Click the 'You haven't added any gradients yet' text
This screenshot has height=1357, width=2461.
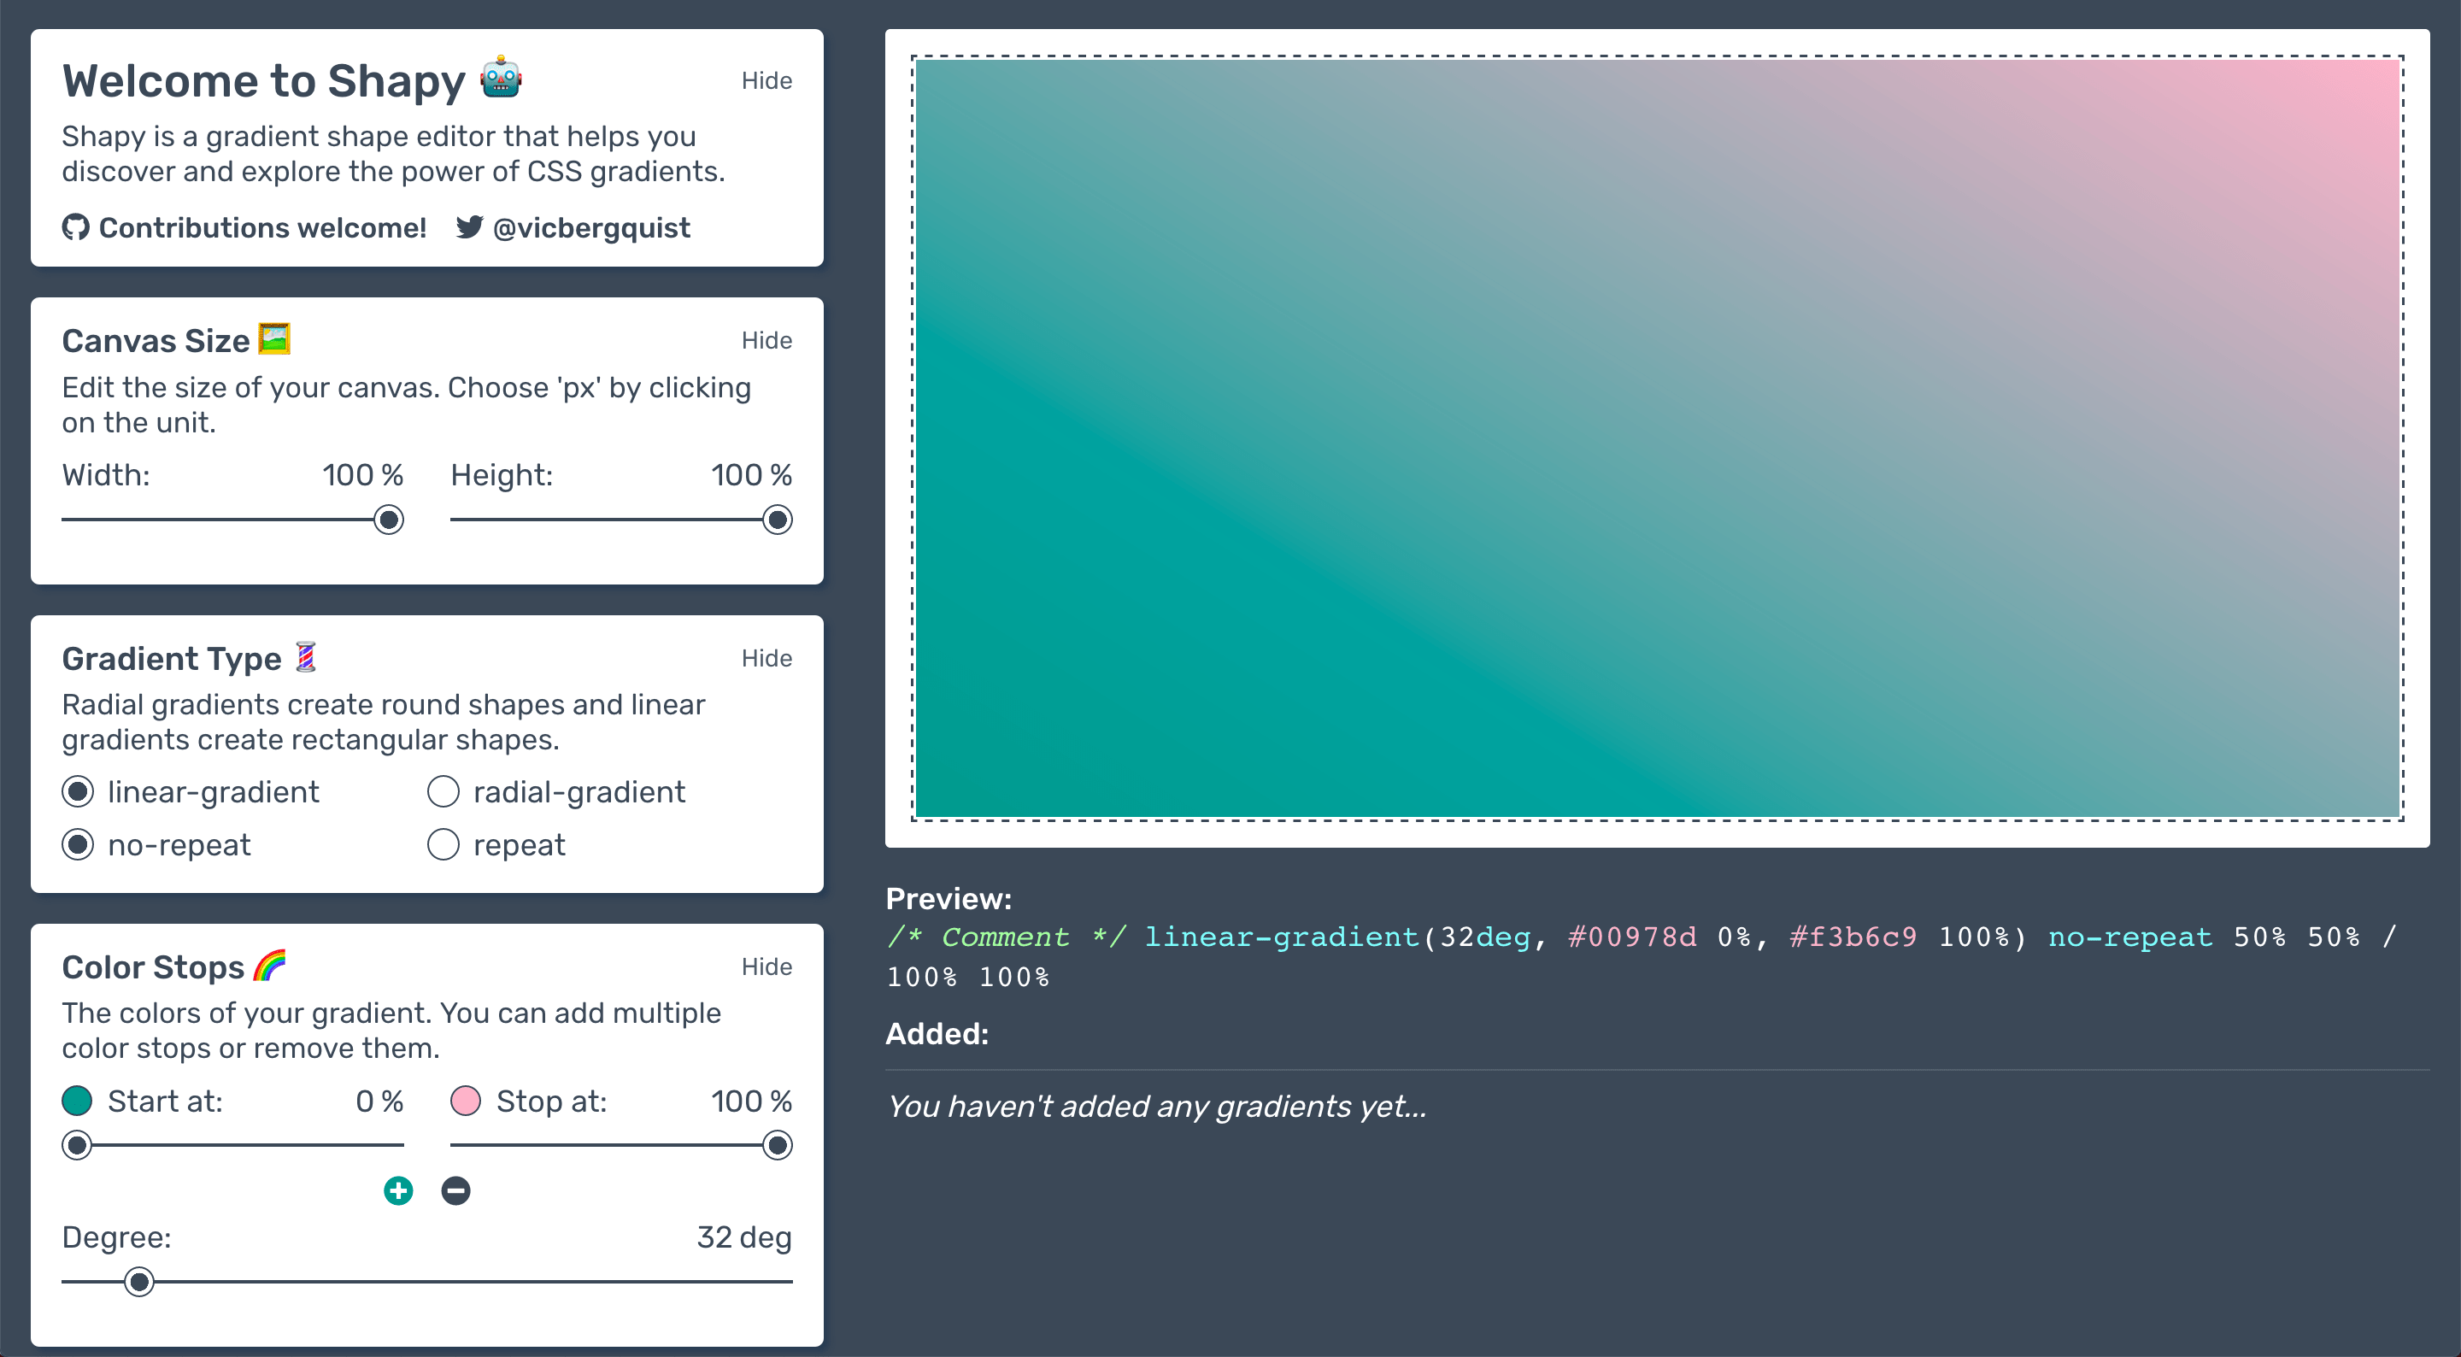point(1156,1107)
